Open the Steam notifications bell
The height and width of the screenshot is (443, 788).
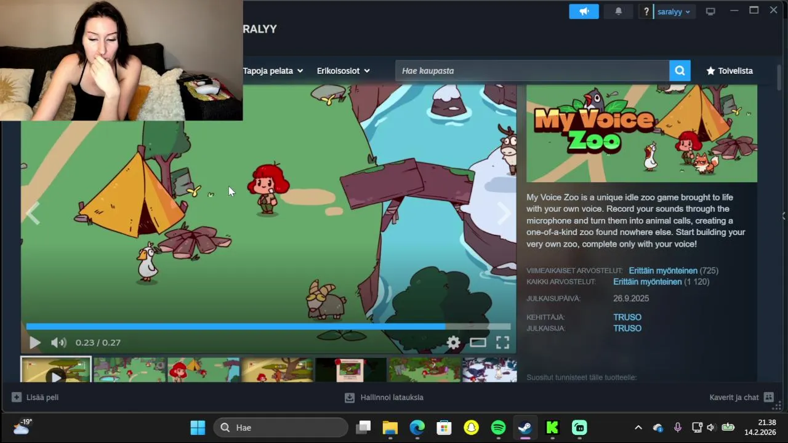pos(619,11)
